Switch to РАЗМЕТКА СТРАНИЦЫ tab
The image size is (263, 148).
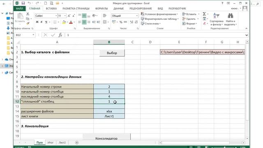[x=76, y=8]
